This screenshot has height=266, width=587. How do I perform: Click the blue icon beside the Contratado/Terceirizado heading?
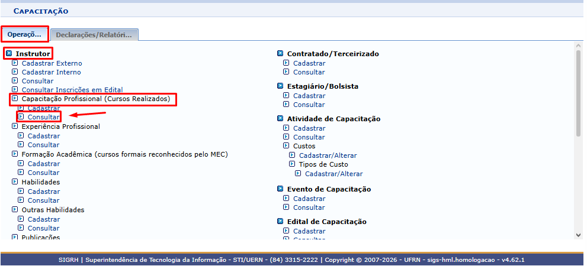(x=280, y=53)
